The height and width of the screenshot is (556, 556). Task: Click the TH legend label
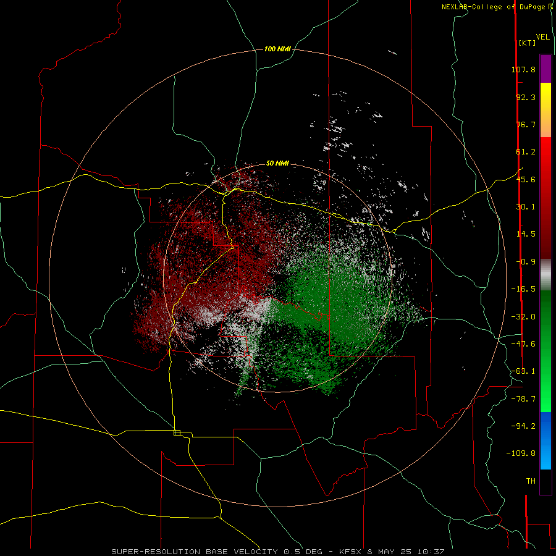tap(531, 481)
